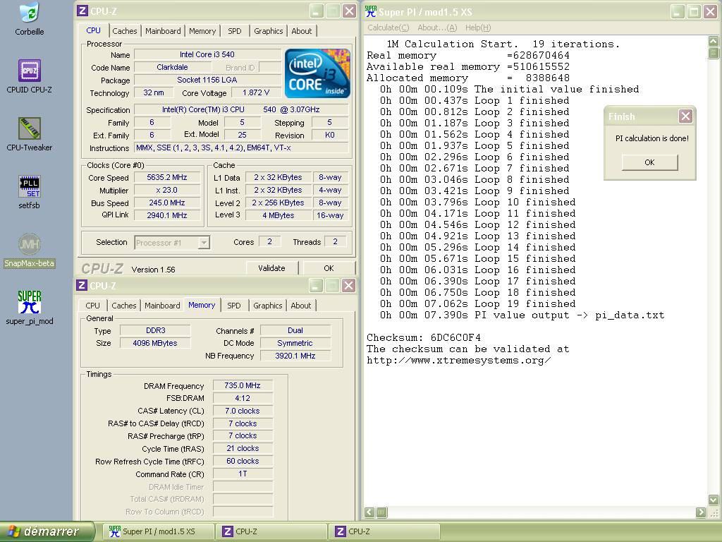Image resolution: width=722 pixels, height=542 pixels.
Task: Click Super PI horizontal scroll right arrow
Action: click(x=701, y=512)
